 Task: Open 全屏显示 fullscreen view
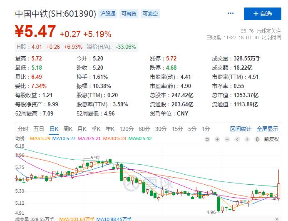pos(267,129)
